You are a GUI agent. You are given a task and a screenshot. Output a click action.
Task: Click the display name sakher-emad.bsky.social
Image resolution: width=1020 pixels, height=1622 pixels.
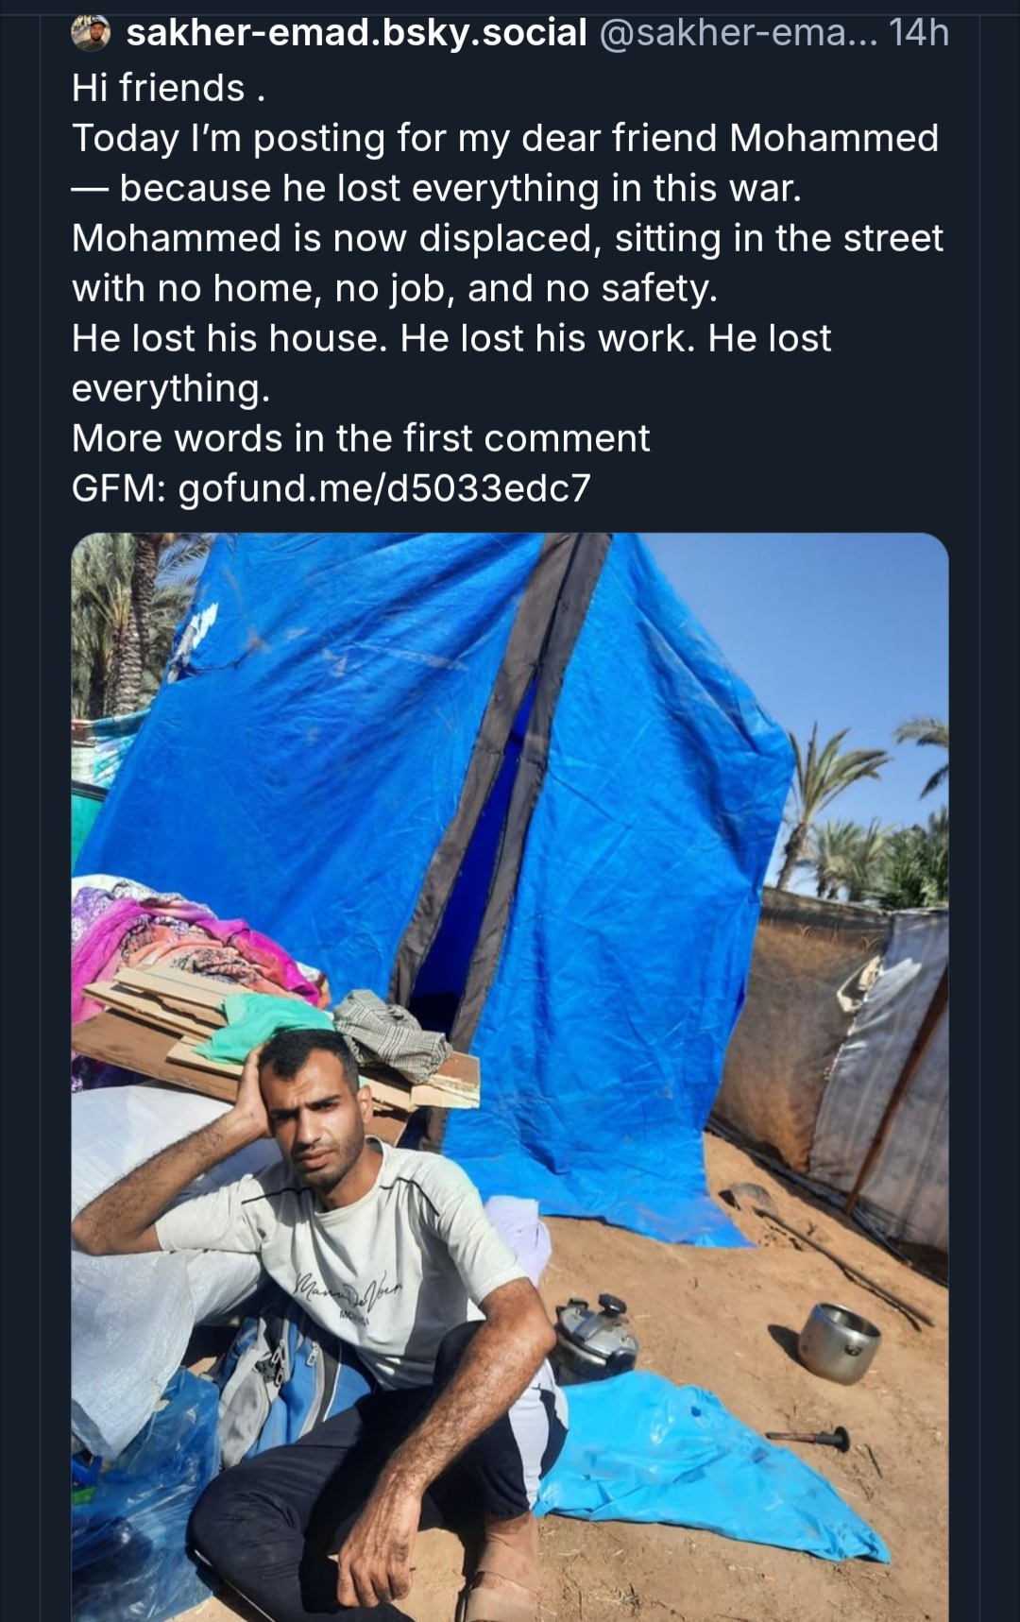pos(357,33)
